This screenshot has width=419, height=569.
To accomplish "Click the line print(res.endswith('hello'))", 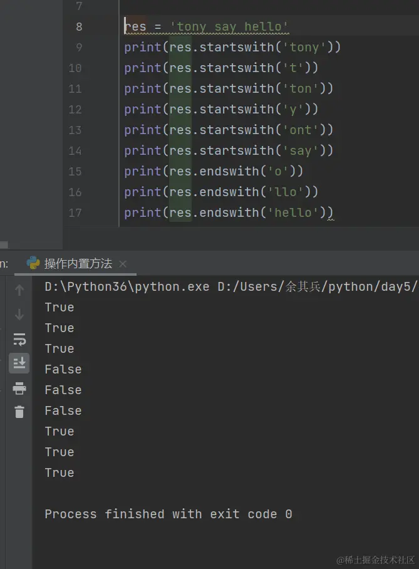I will point(229,212).
